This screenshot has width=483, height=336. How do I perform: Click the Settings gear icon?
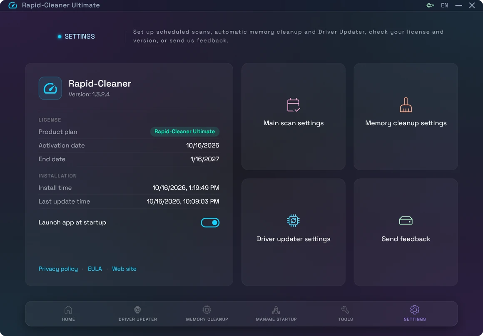tap(415, 310)
